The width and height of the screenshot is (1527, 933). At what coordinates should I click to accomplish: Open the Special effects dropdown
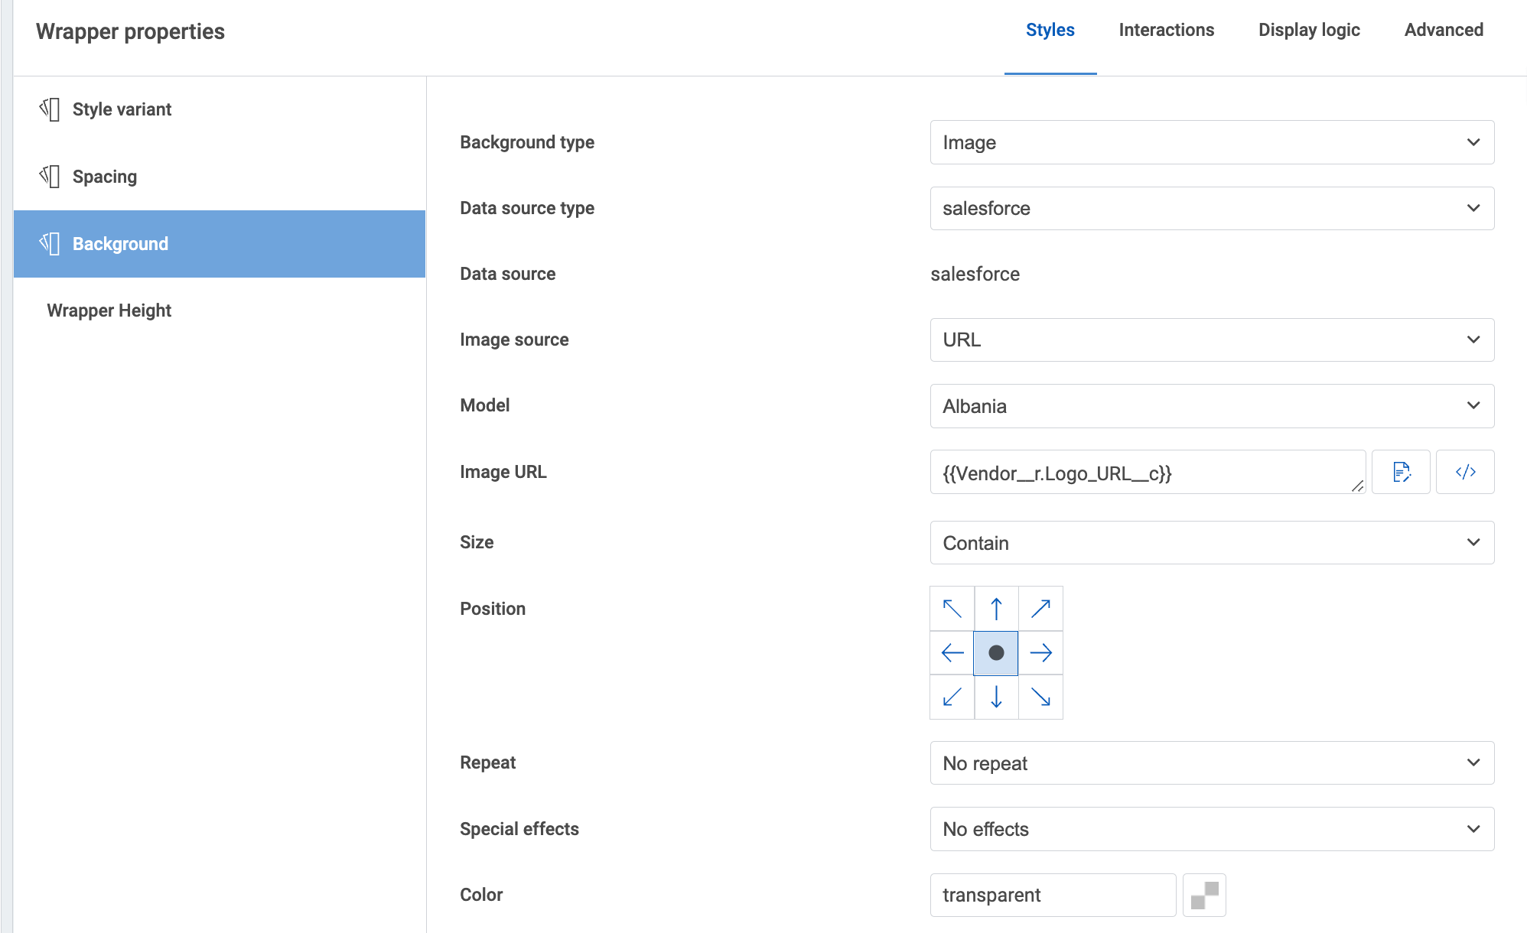click(x=1212, y=829)
